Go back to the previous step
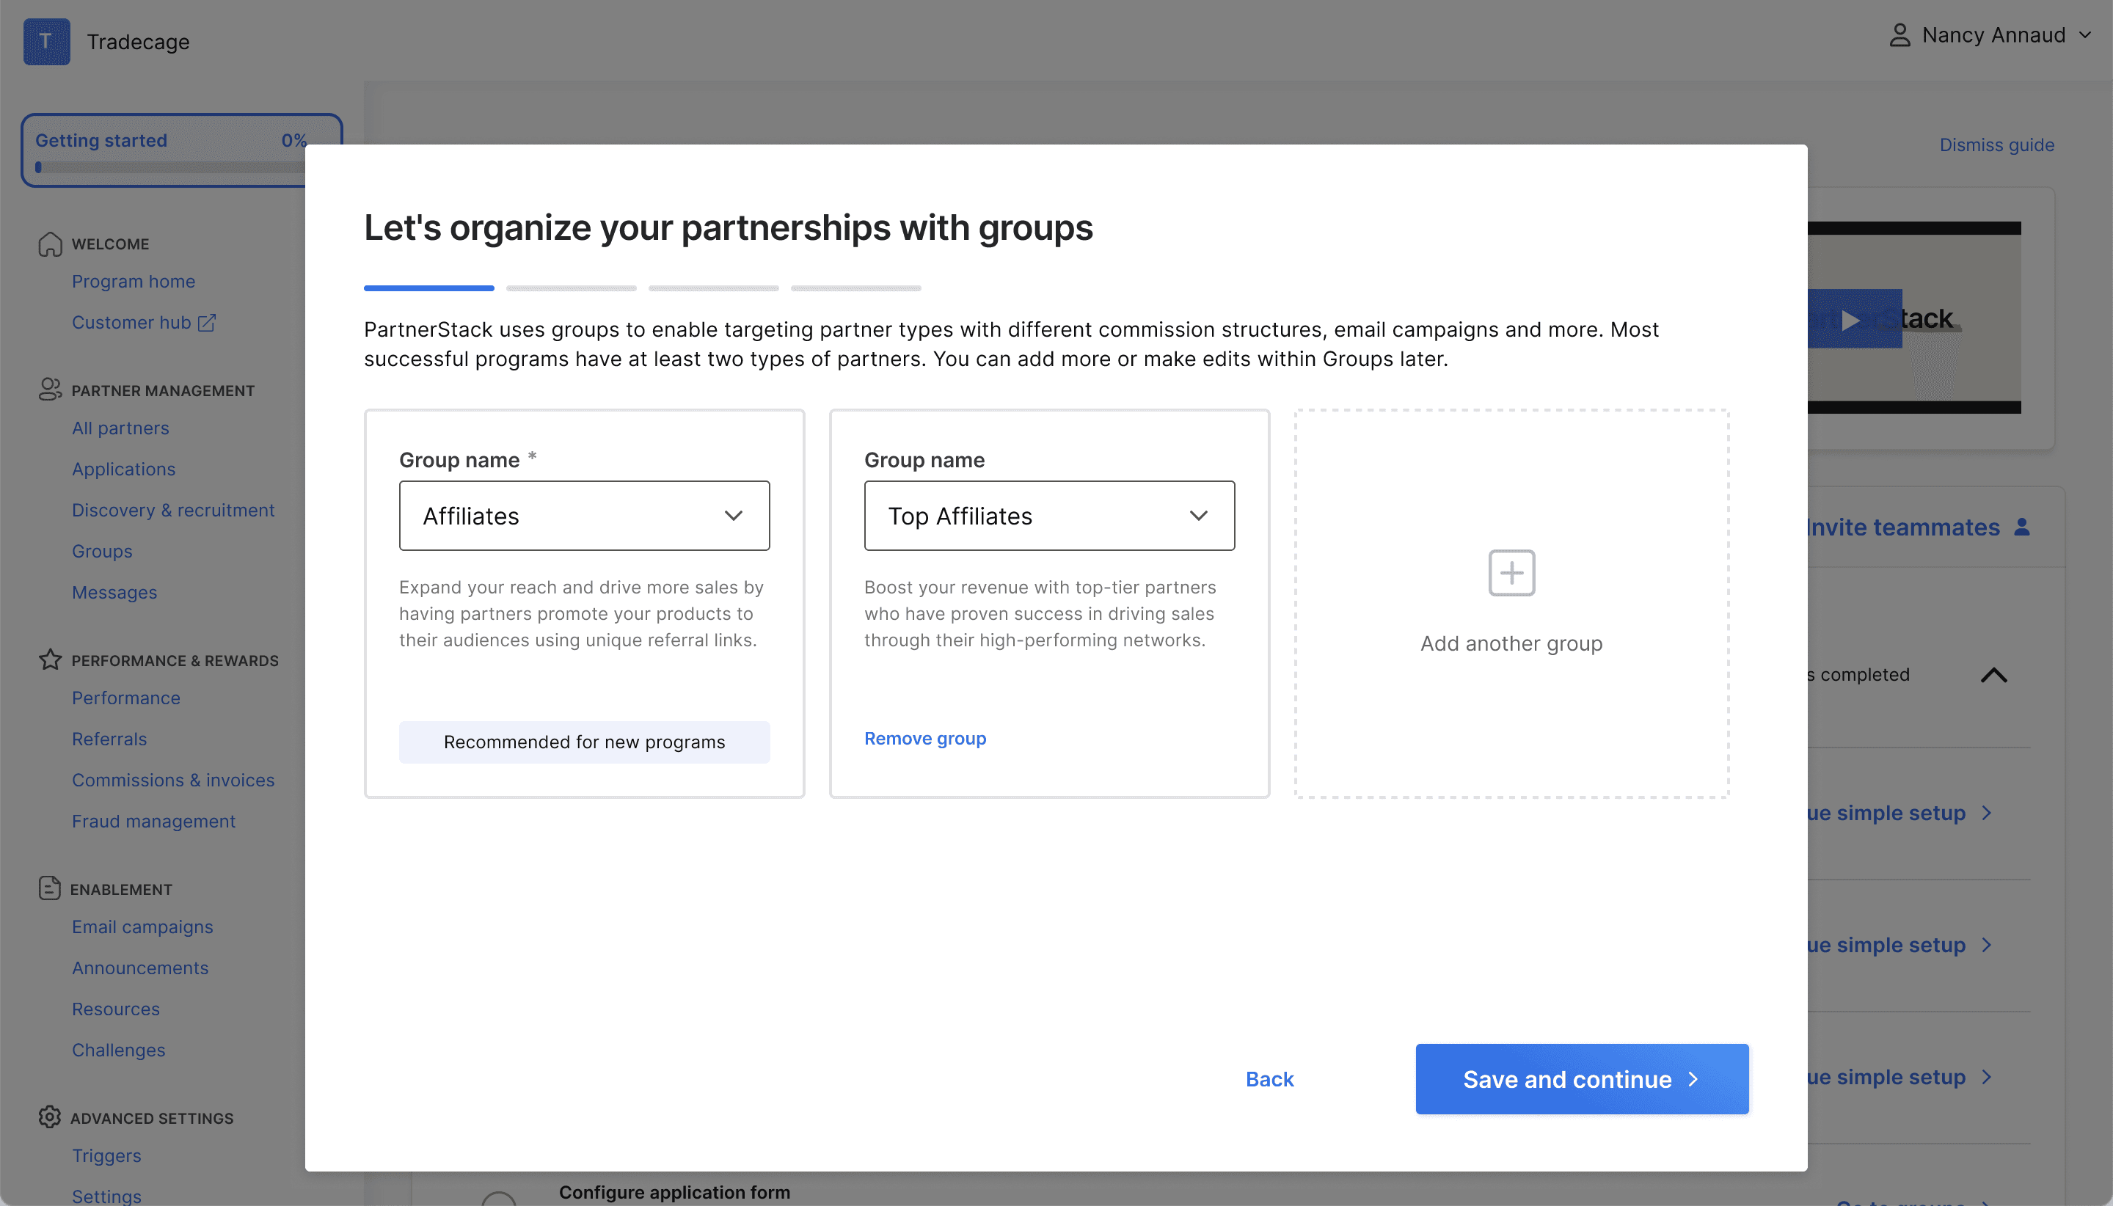The image size is (2113, 1206). (x=1269, y=1078)
